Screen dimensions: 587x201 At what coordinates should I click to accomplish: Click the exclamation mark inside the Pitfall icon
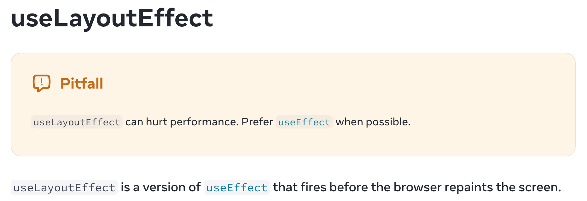pos(42,82)
